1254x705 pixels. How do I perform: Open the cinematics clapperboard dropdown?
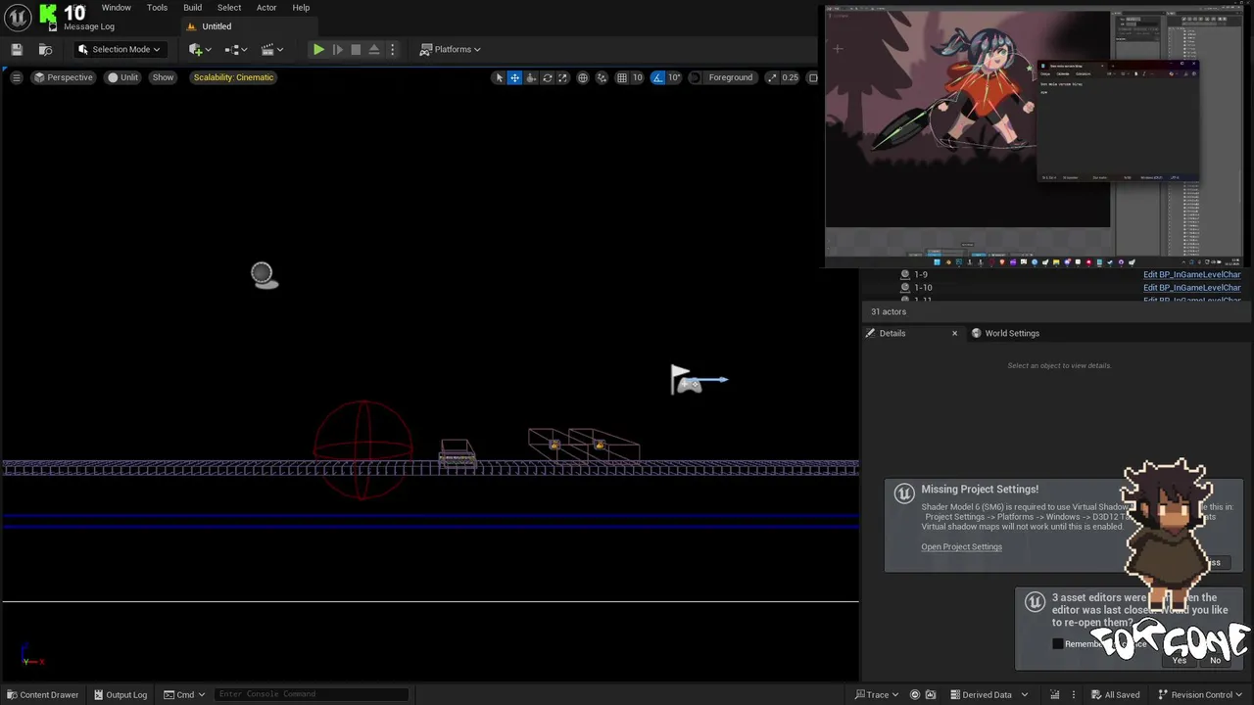pyautogui.click(x=272, y=49)
